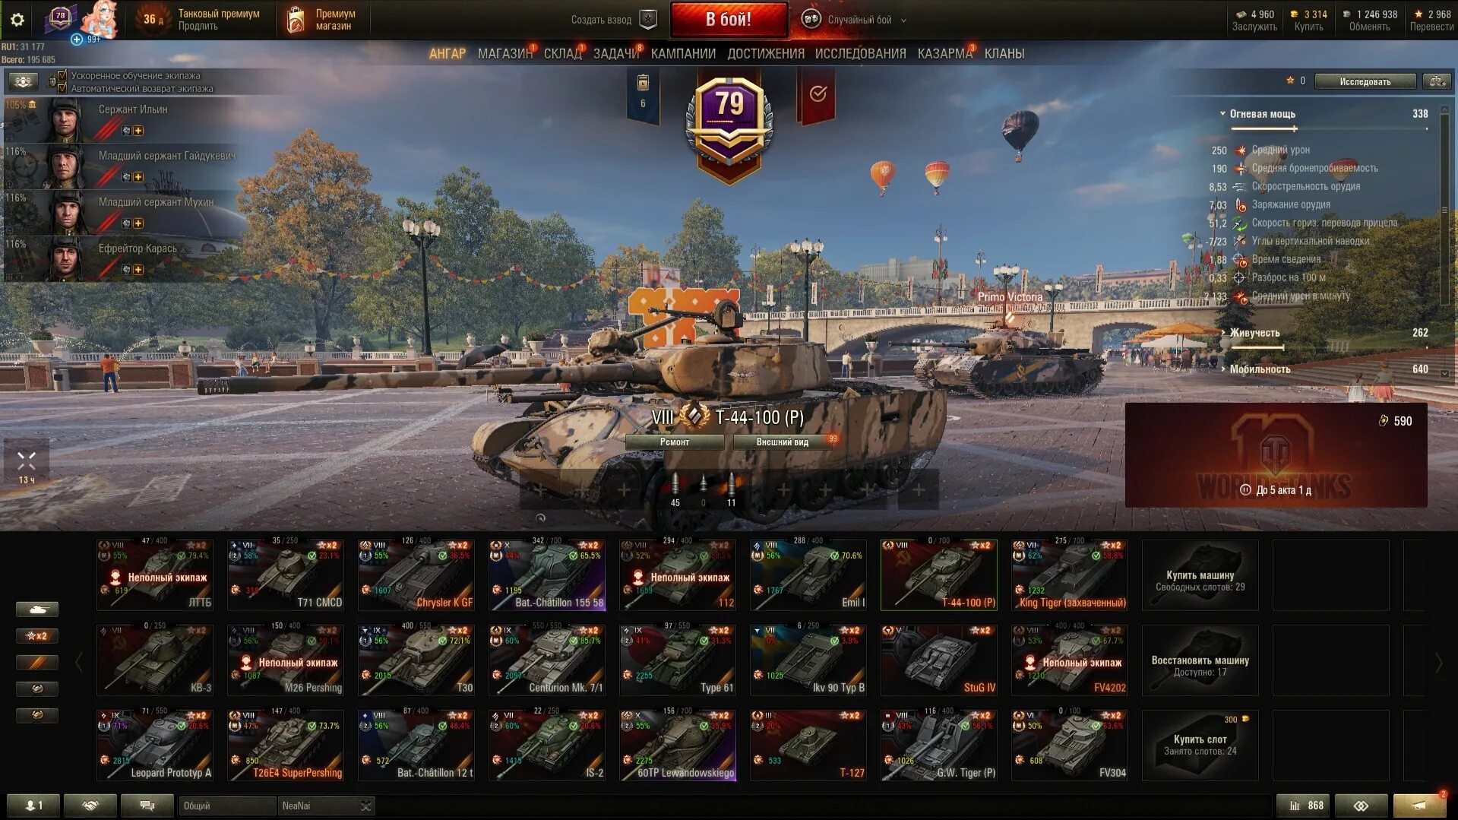Image resolution: width=1458 pixels, height=820 pixels.
Task: Open the x2 bonus carousel filter
Action: point(36,636)
